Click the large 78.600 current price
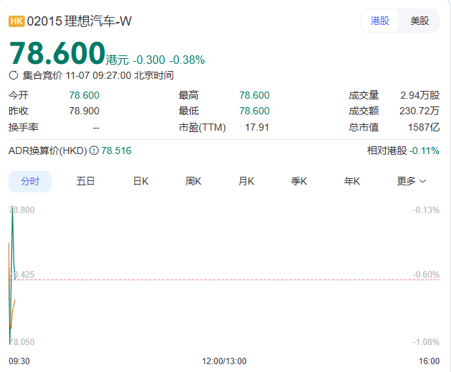The image size is (451, 372). pos(57,54)
